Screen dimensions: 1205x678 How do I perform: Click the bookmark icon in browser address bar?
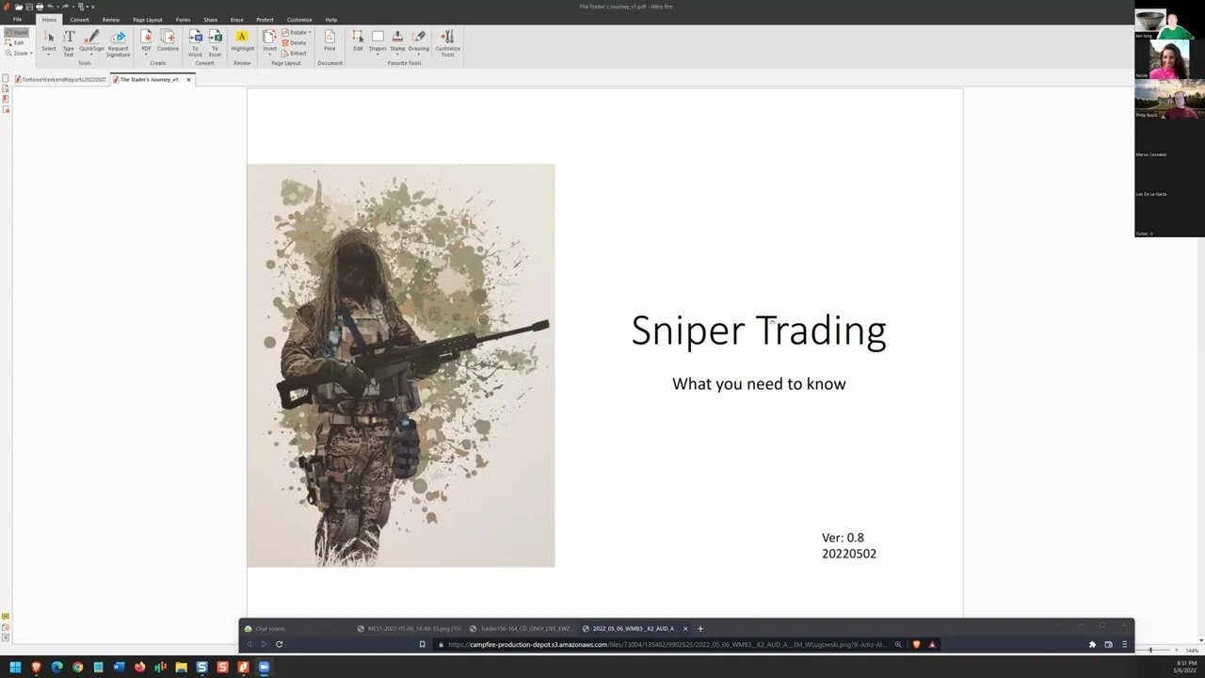coord(422,644)
